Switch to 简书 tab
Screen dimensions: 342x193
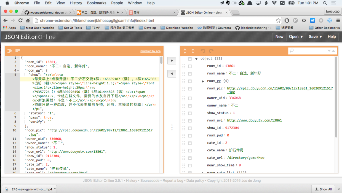coord(152,12)
